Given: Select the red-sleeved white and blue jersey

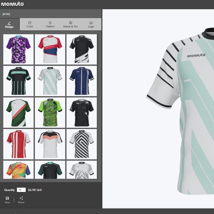Looking at the screenshot, I should point(50,49).
